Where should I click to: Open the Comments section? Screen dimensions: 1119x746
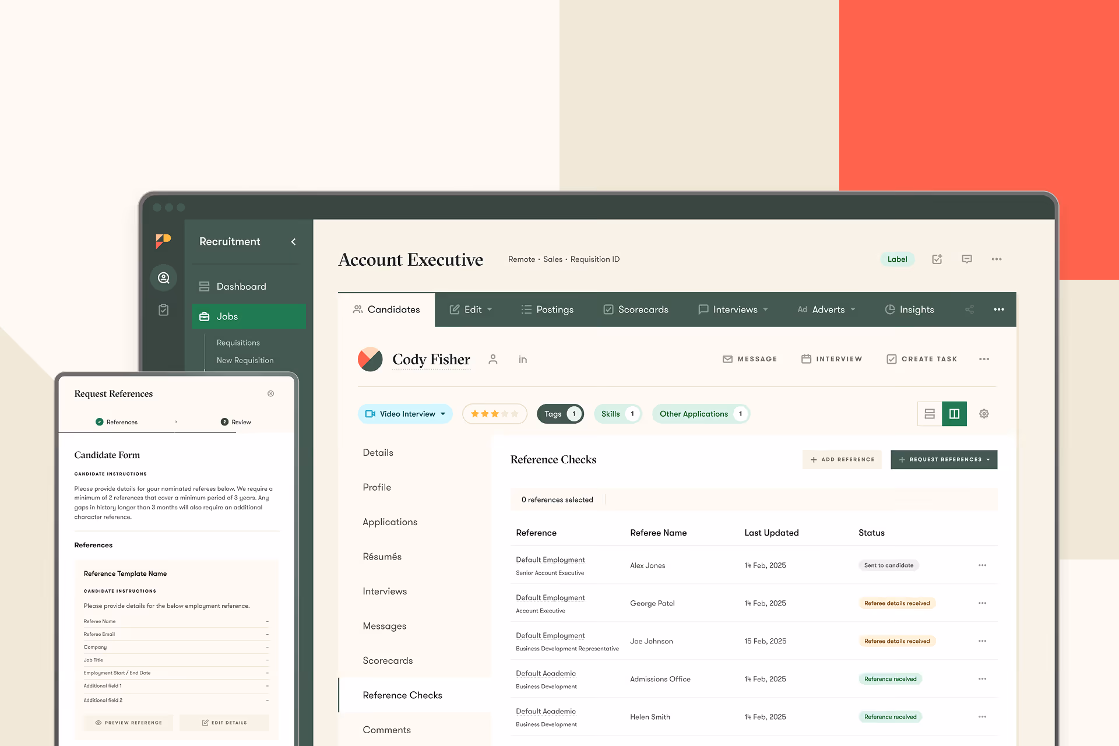pos(386,730)
